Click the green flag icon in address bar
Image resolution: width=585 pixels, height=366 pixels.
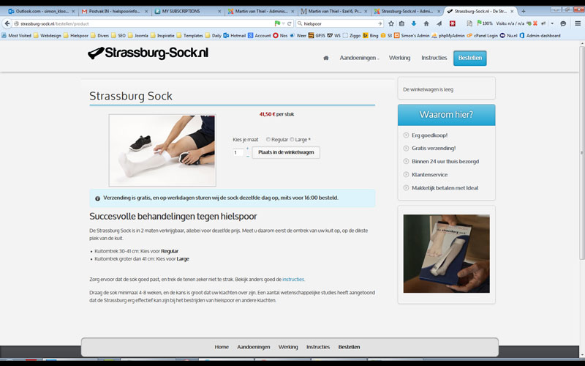[277, 23]
